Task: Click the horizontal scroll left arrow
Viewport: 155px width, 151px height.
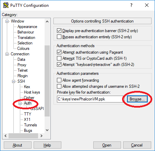Action: click(5, 136)
